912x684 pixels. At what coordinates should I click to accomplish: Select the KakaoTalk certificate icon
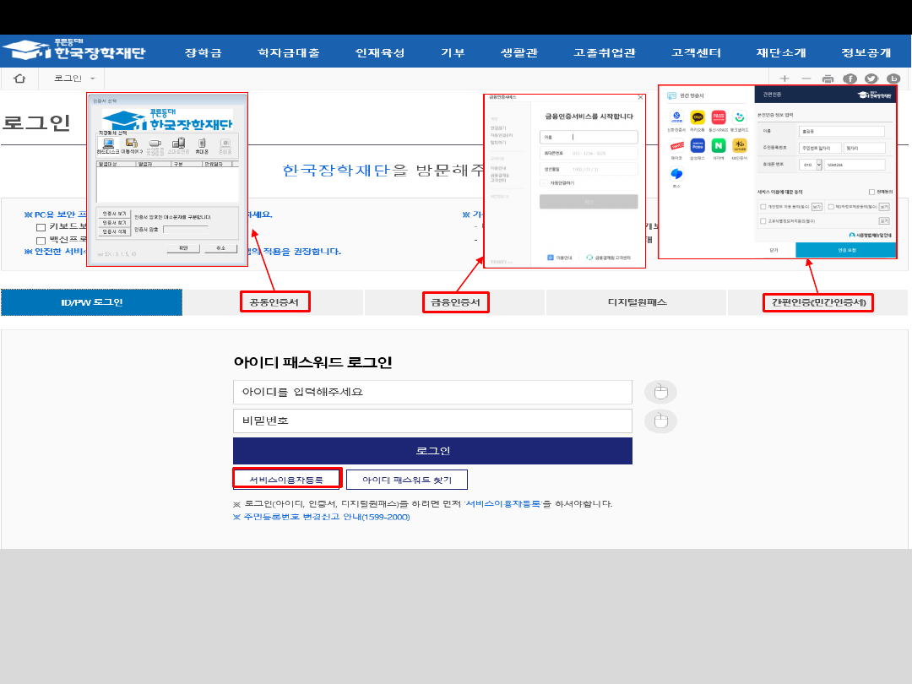click(698, 118)
